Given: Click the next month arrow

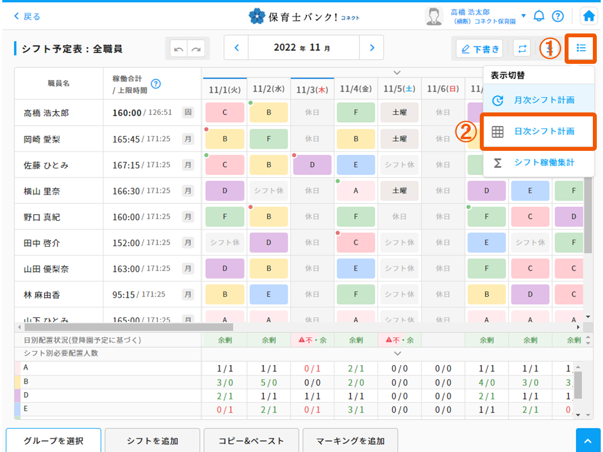Looking at the screenshot, I should [x=371, y=47].
